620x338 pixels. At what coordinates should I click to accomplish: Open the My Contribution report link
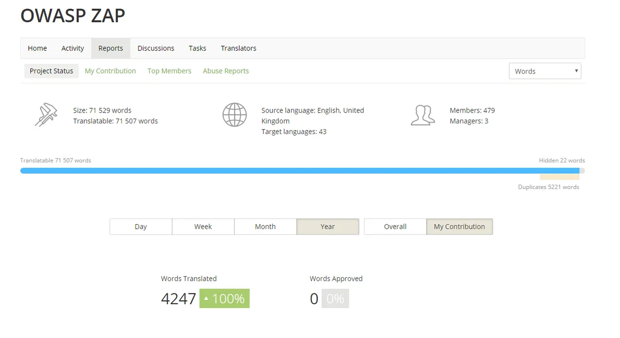[110, 71]
